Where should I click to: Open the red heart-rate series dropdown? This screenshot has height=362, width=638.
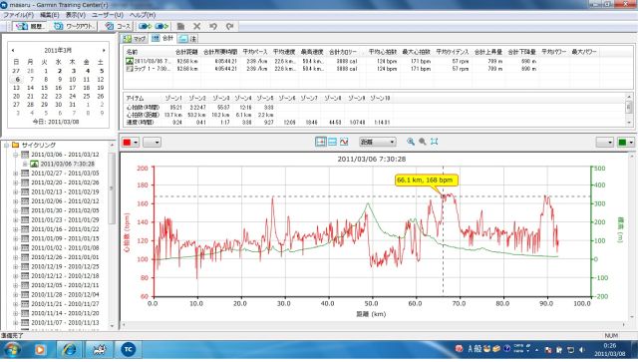point(131,143)
